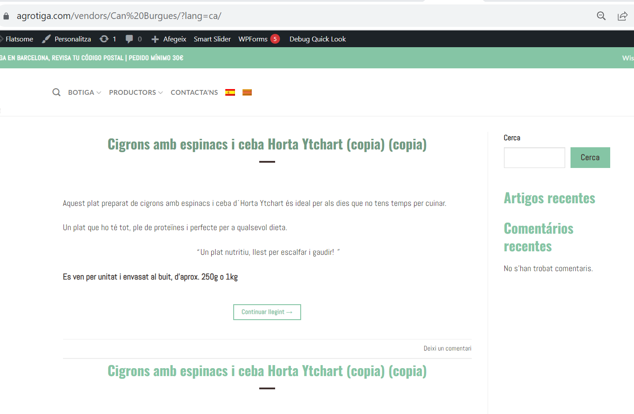The height and width of the screenshot is (414, 634).
Task: Click Afegeix in the admin bar
Action: pyautogui.click(x=175, y=39)
